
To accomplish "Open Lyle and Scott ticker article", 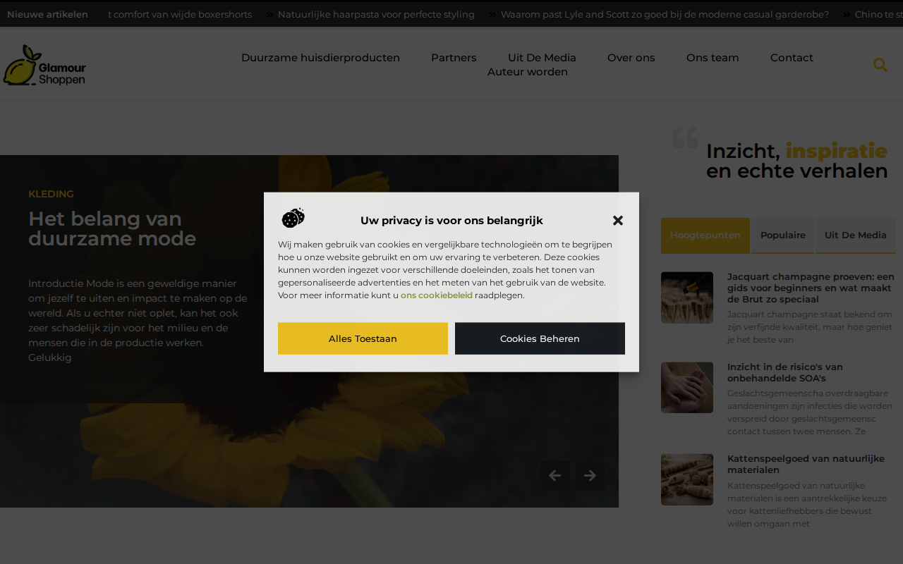I will [x=665, y=15].
